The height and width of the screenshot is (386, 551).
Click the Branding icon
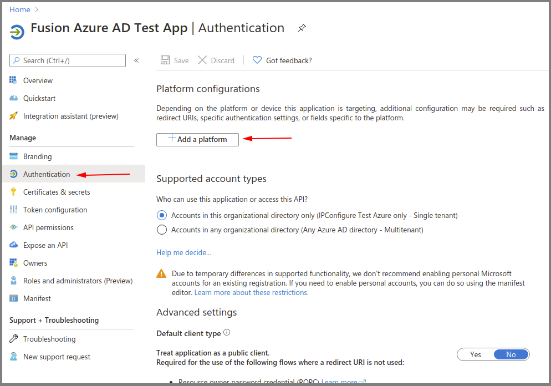tap(13, 156)
